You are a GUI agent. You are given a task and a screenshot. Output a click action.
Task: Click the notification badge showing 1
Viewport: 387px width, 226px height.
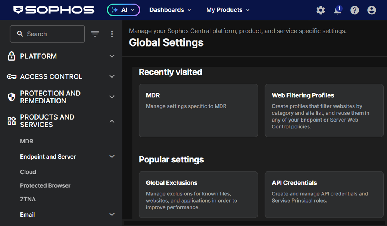339,8
